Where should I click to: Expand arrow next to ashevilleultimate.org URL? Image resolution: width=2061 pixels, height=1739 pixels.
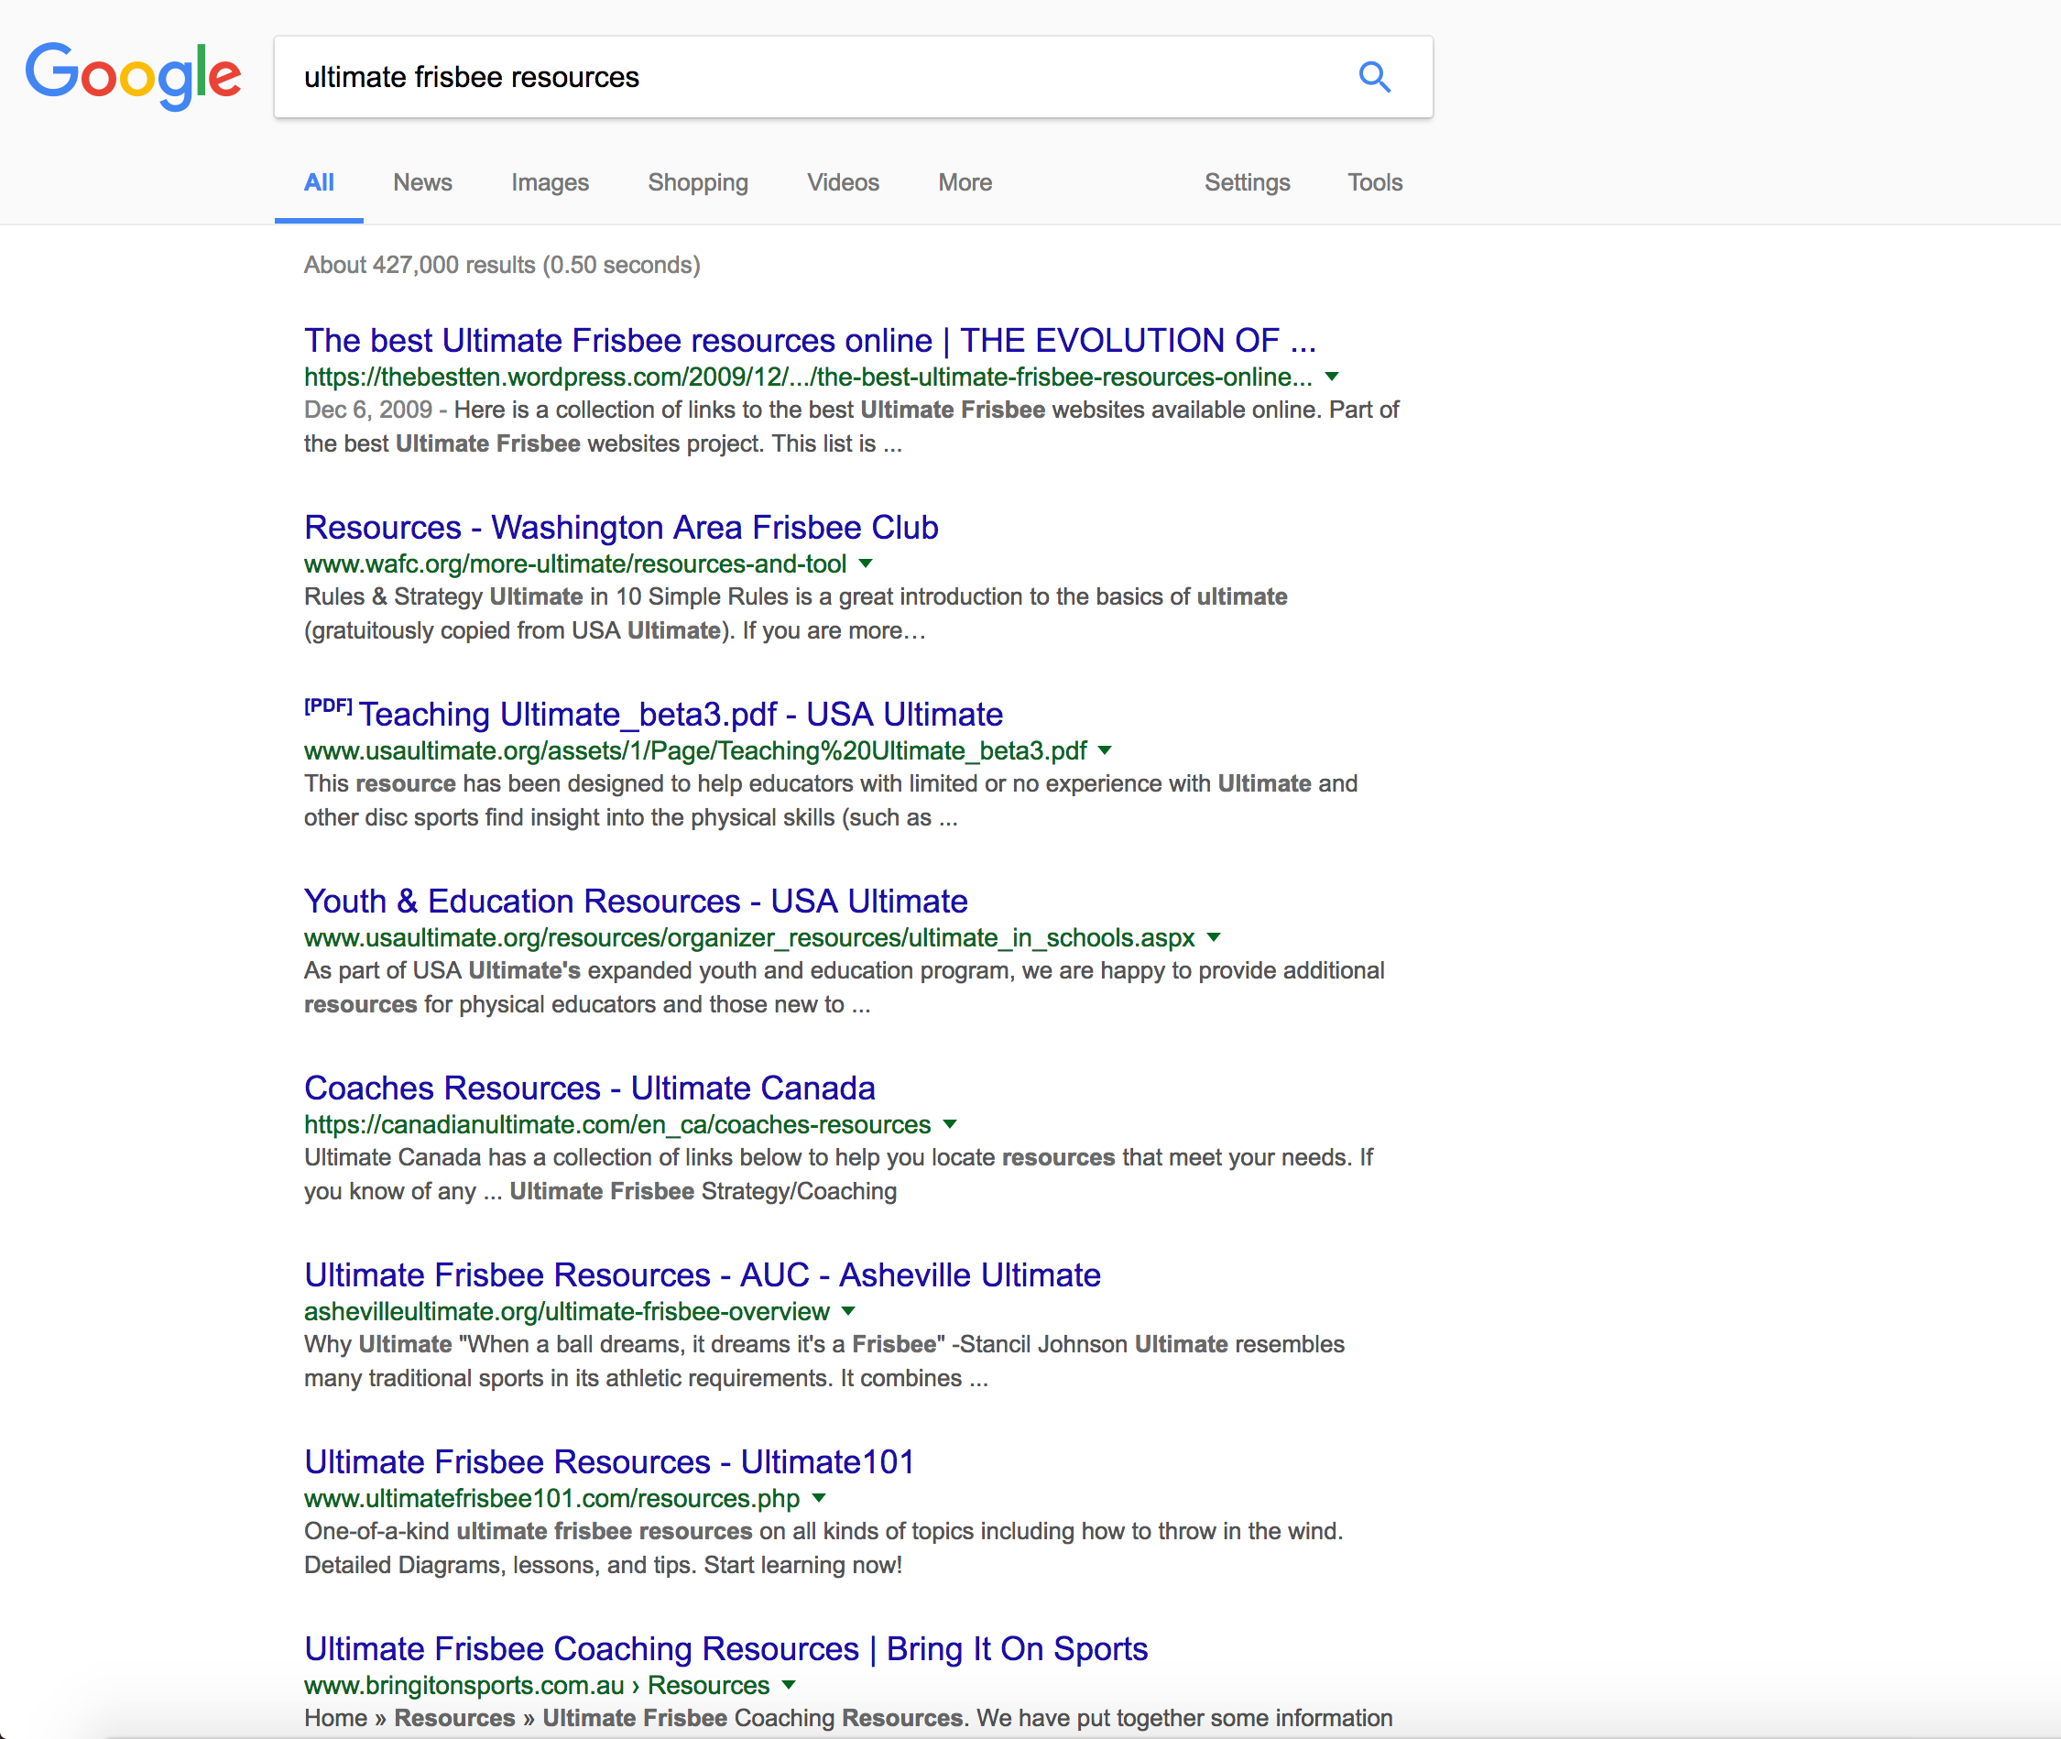point(848,1311)
